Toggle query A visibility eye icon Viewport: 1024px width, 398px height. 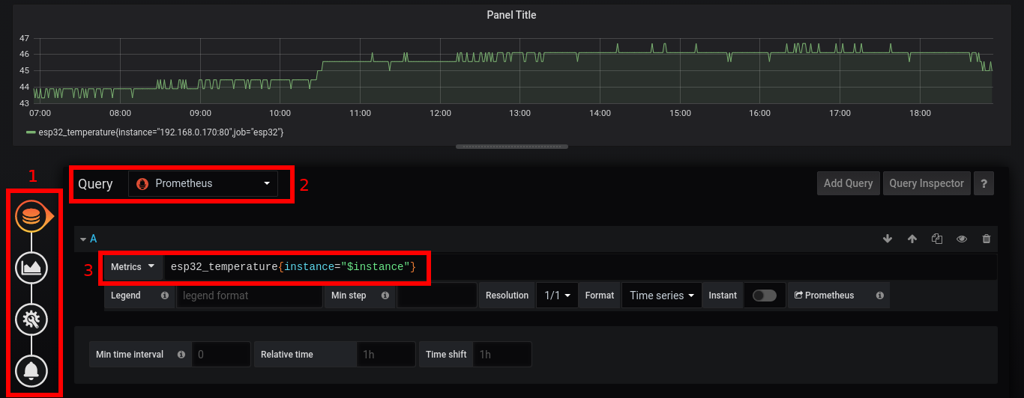[x=962, y=239]
